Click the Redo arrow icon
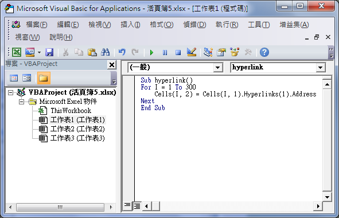Image resolution: width=339 pixels, height=218 pixels. coord(135,52)
